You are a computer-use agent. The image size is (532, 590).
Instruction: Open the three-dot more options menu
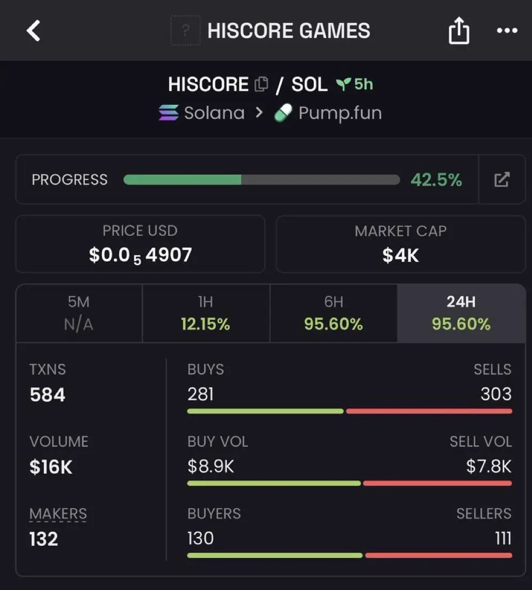[507, 30]
